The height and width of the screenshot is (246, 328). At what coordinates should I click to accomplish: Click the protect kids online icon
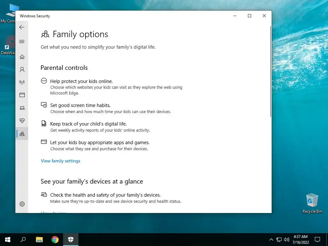pyautogui.click(x=44, y=81)
